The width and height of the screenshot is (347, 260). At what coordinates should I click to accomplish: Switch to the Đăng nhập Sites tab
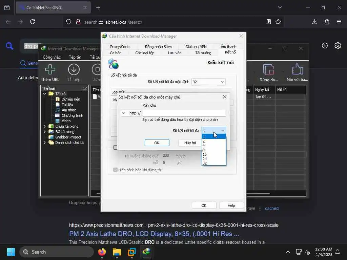(x=158, y=47)
